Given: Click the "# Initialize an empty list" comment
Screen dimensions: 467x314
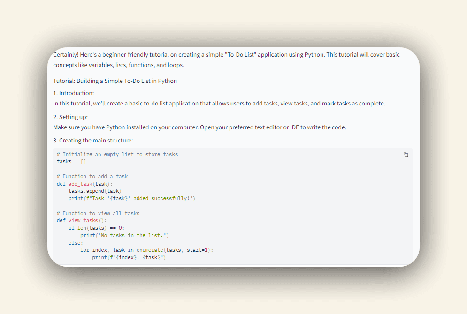Looking at the screenshot, I should (x=117, y=154).
